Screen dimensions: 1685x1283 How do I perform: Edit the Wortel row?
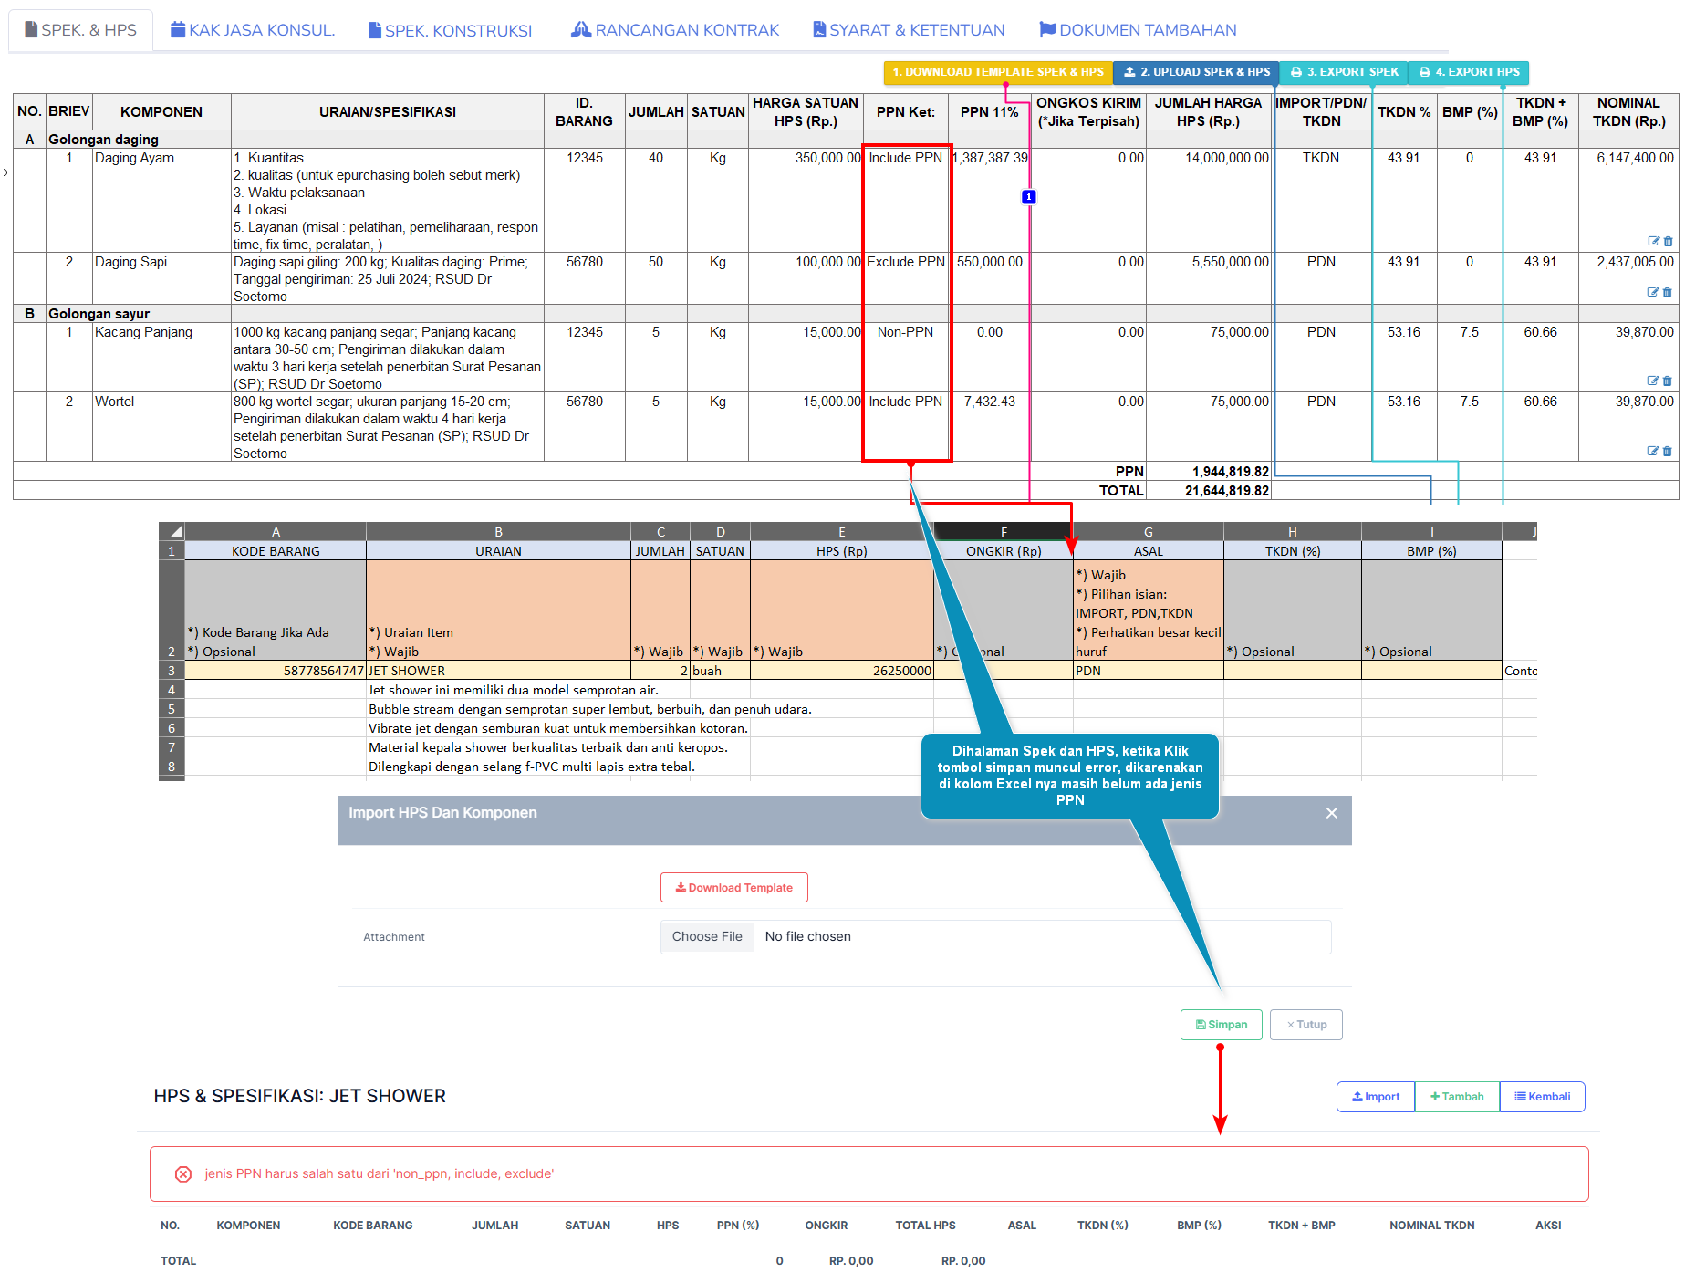coord(1653,451)
